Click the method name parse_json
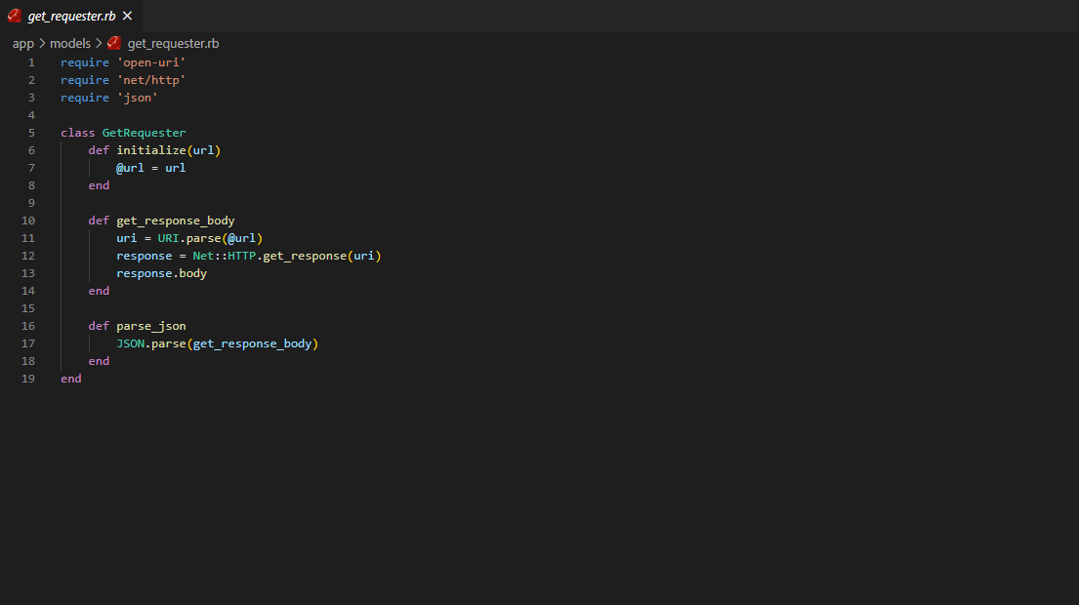 (x=150, y=325)
